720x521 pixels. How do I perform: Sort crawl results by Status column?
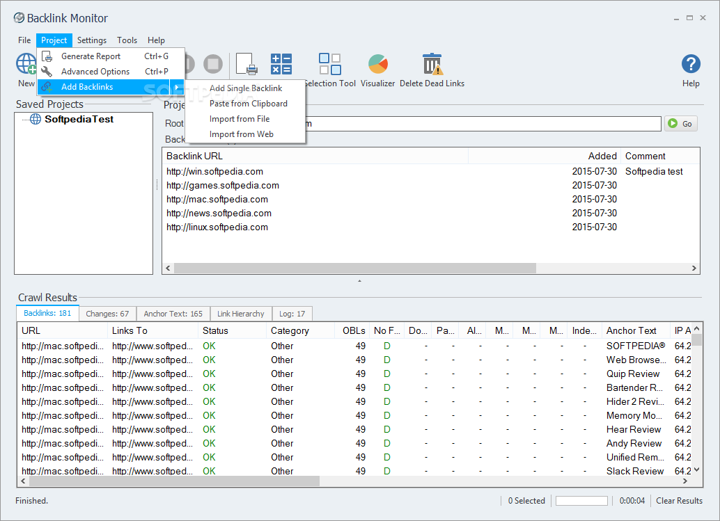tap(233, 330)
